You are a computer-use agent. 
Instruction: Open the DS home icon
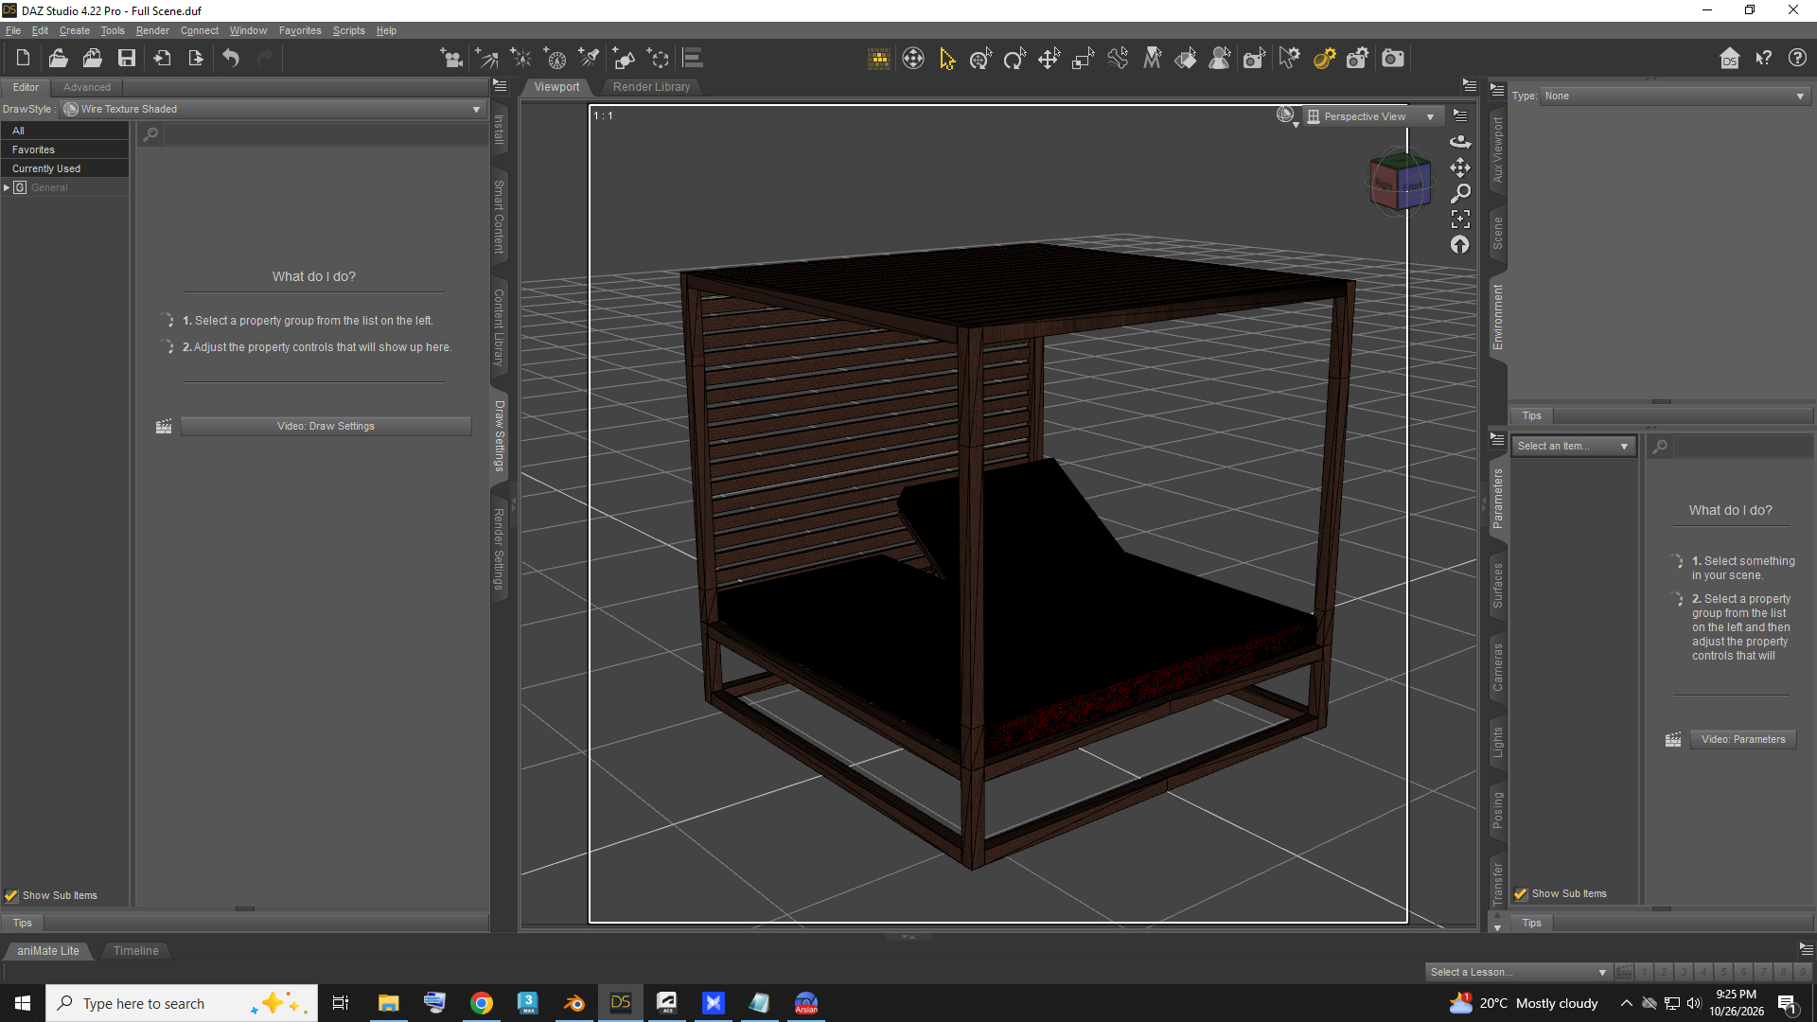click(1730, 59)
